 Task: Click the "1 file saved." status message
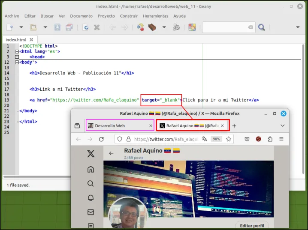pos(18,185)
